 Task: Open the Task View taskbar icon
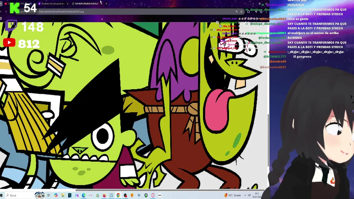tap(49, 195)
